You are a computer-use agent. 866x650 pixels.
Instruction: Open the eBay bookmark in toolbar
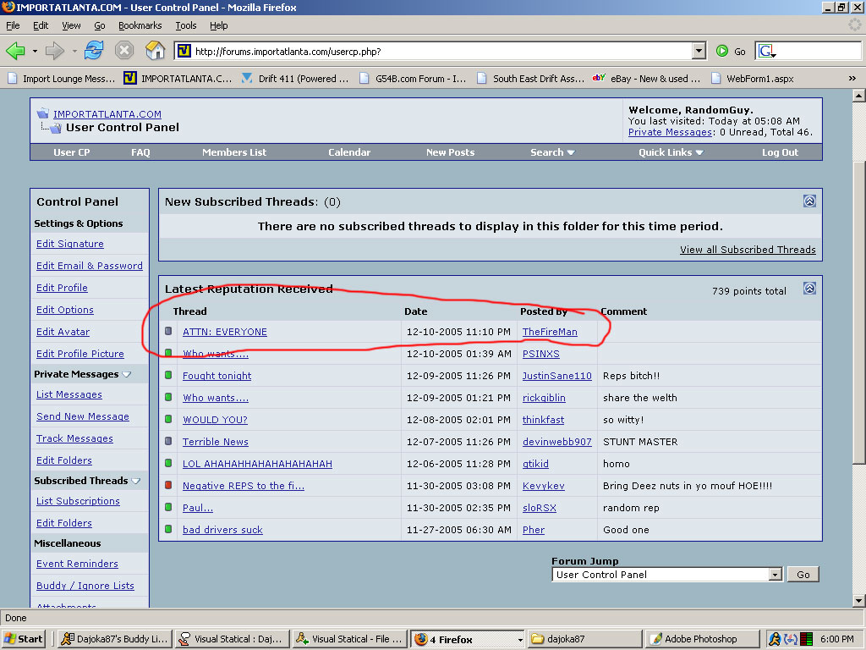coord(647,79)
